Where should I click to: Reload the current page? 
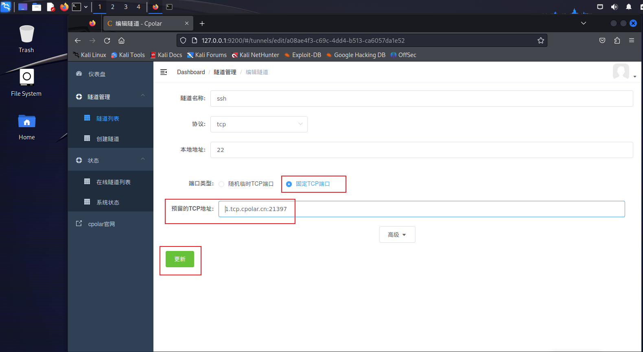tap(107, 40)
